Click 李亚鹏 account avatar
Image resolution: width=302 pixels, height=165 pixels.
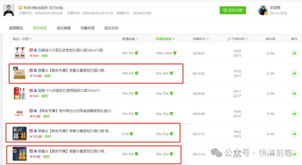pyautogui.click(x=263, y=10)
